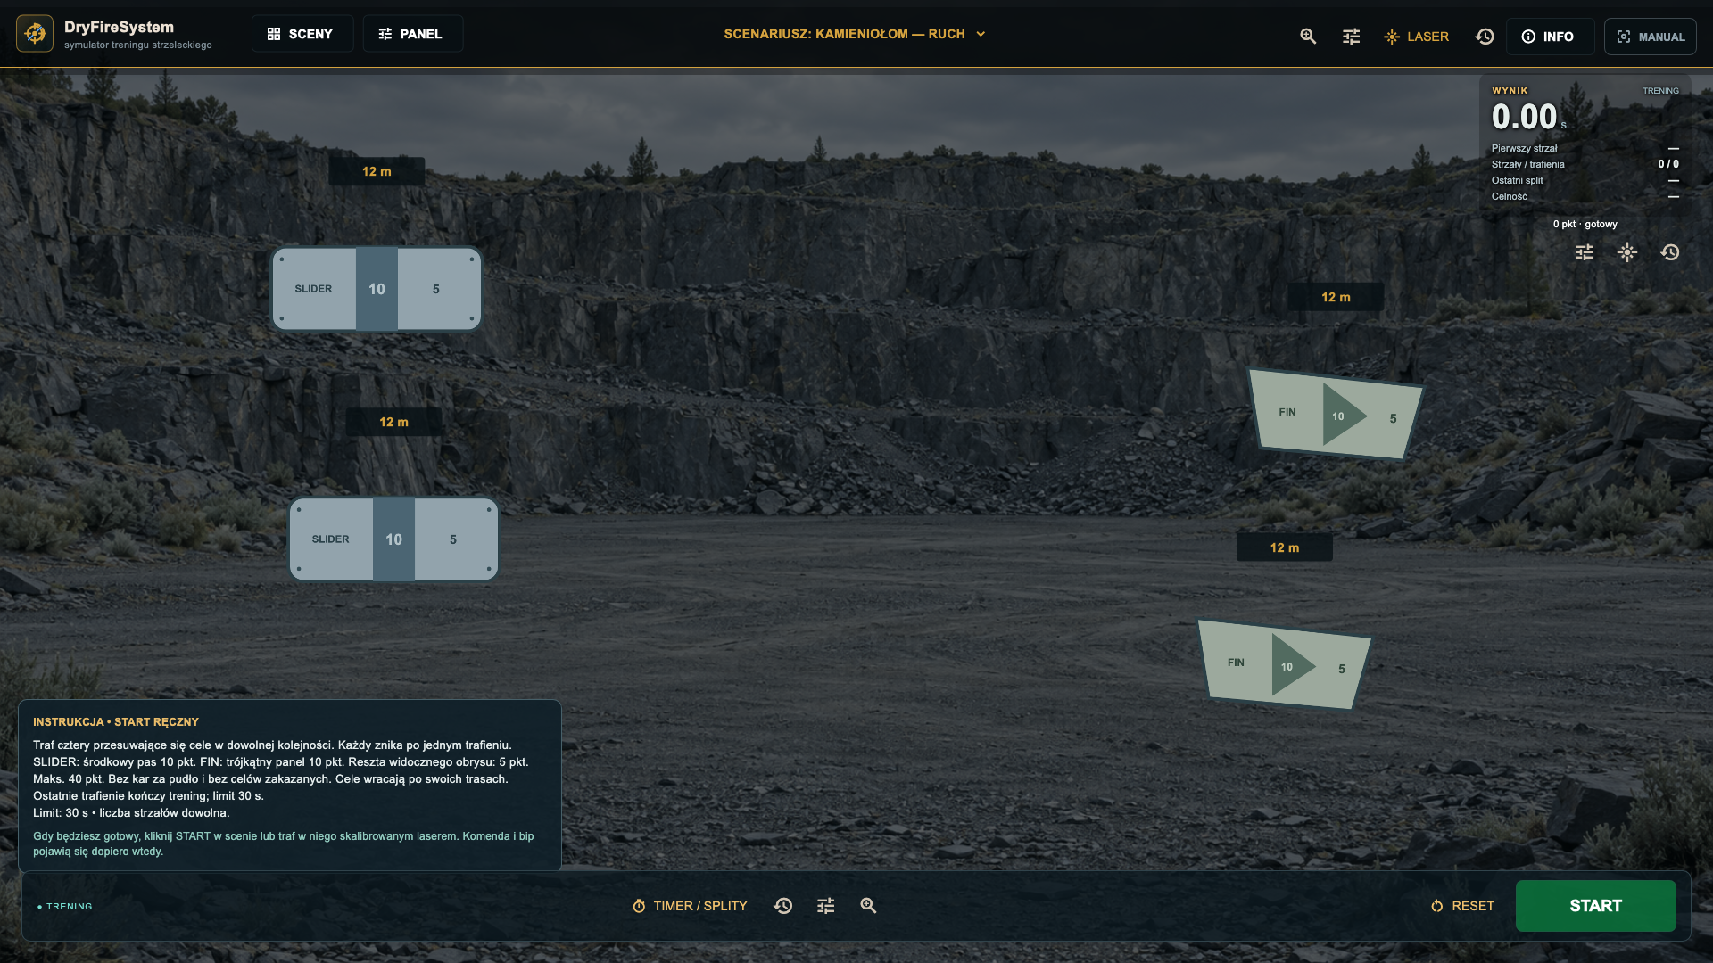Click the 12 m label above upper FIN target
The width and height of the screenshot is (1713, 963).
[x=1336, y=297]
